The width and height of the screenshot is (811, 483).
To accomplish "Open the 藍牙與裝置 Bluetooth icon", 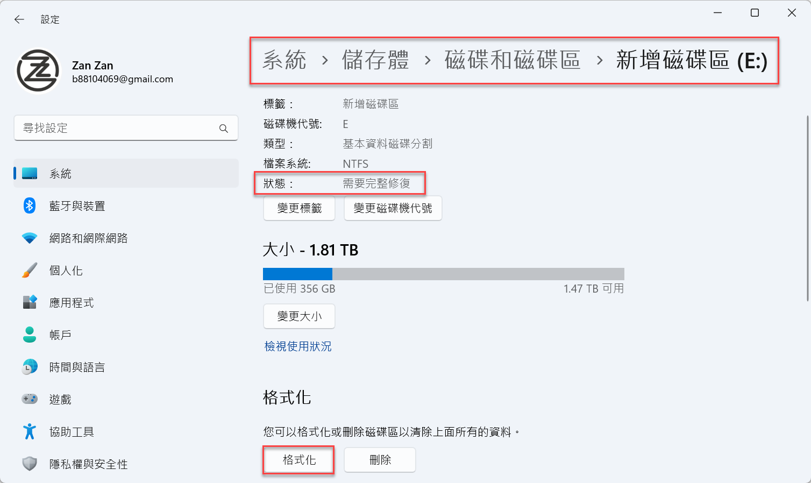I will (x=30, y=205).
